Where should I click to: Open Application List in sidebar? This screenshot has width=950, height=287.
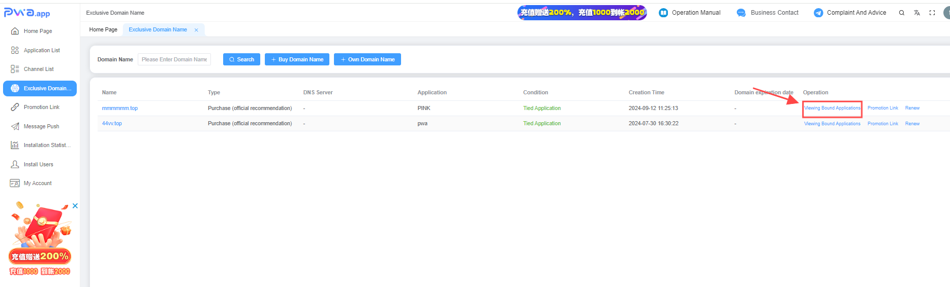click(41, 50)
